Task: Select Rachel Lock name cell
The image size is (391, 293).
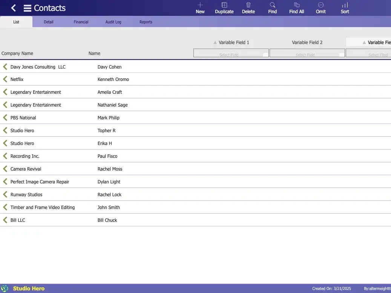Action: [109, 195]
